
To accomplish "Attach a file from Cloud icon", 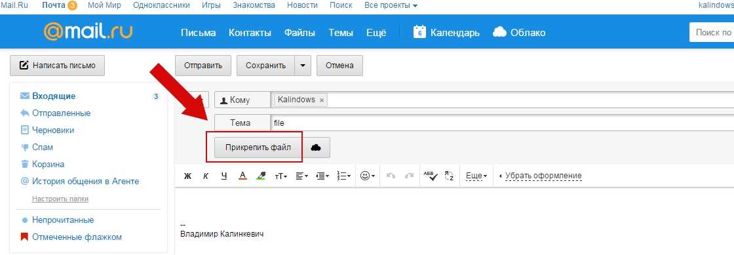I will point(316,147).
